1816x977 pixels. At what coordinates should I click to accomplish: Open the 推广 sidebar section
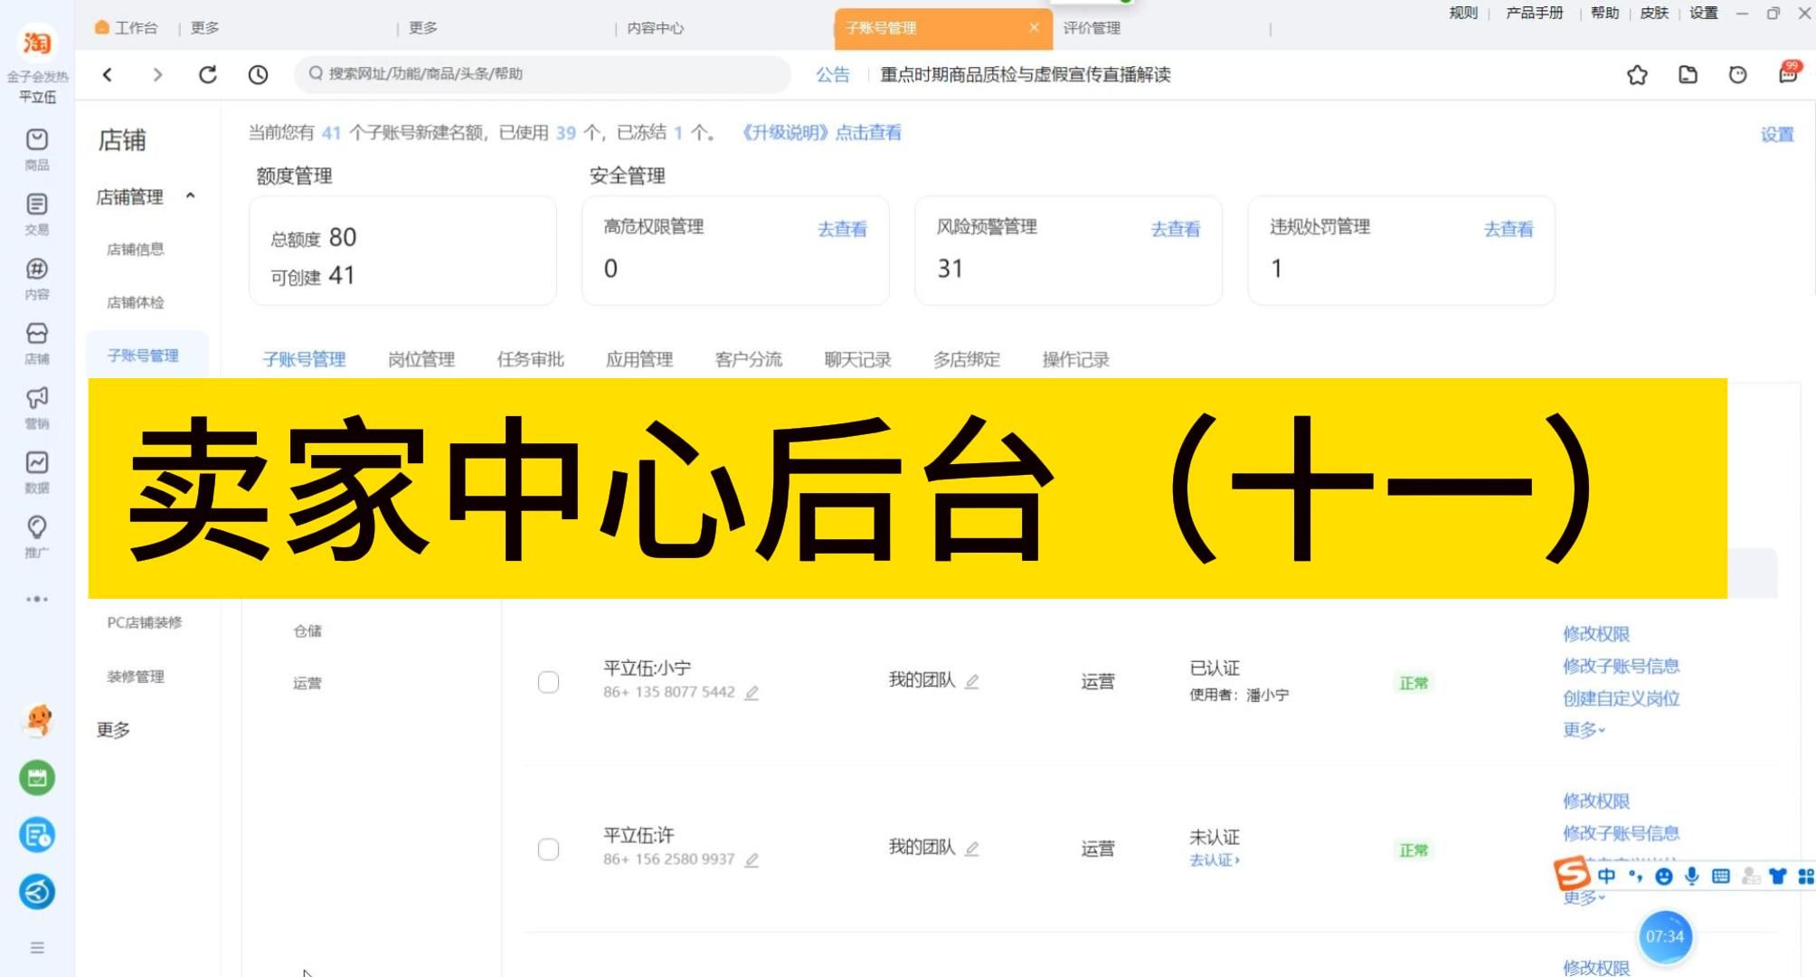[37, 537]
